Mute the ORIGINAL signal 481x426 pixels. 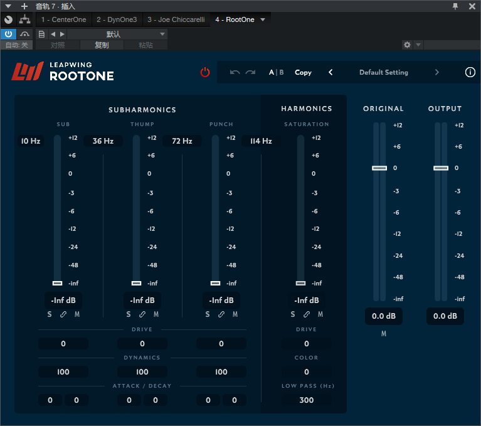[384, 334]
